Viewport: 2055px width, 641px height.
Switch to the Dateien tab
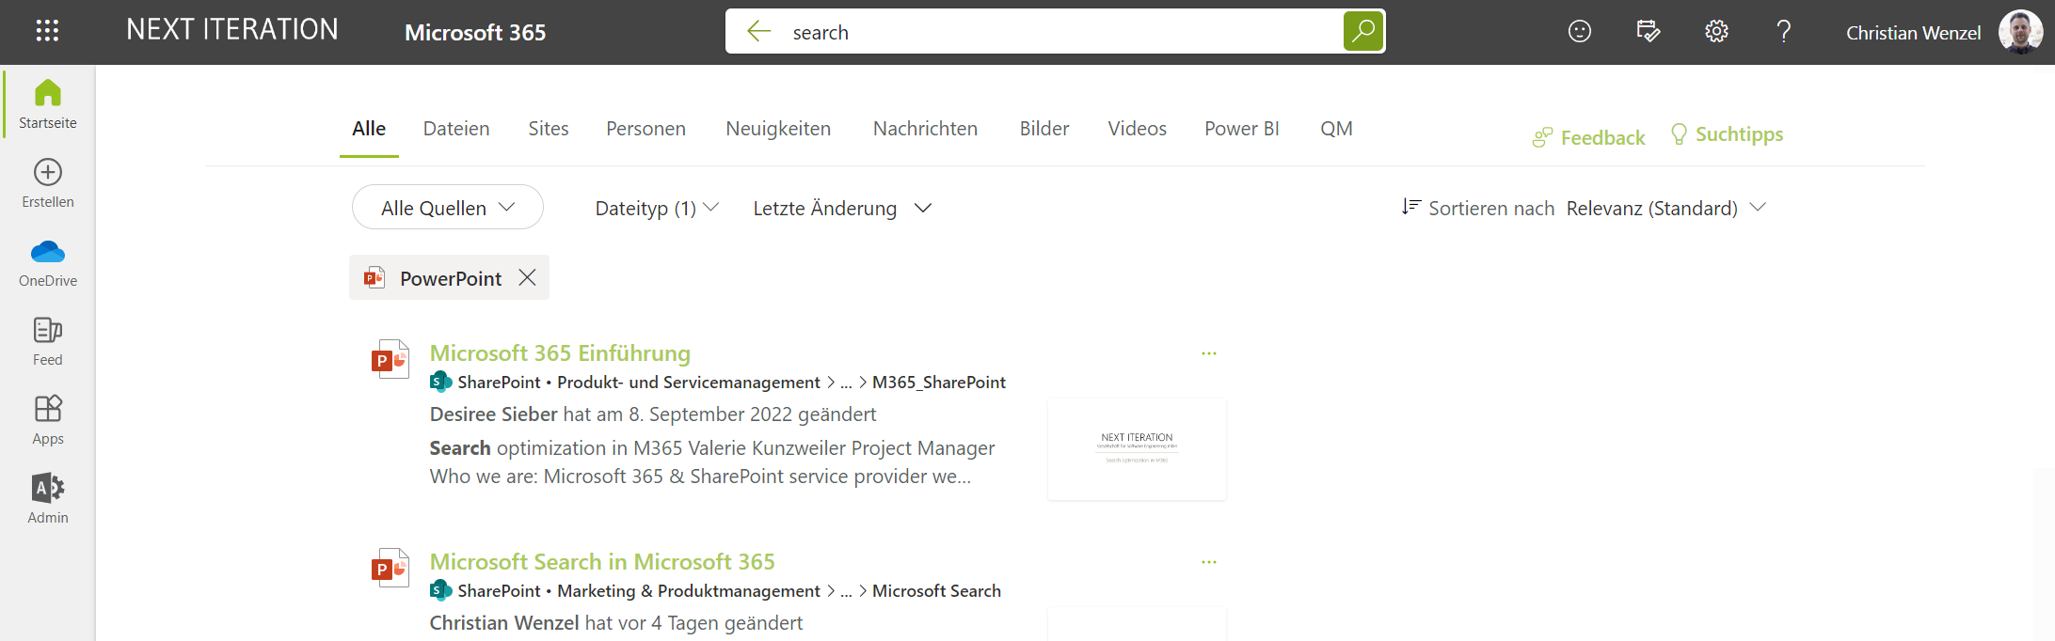tap(456, 129)
